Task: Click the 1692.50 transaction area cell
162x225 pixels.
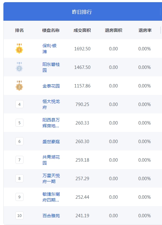Action: [82, 49]
